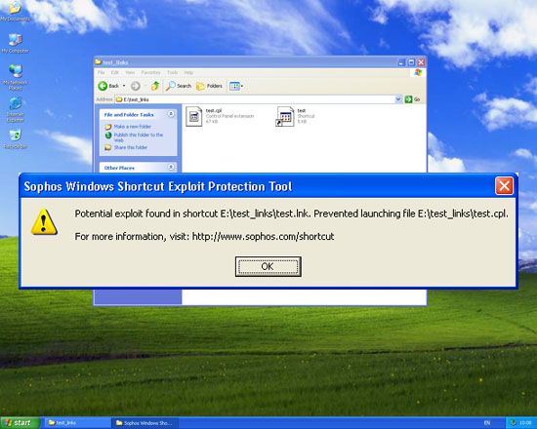Click the Start button
Viewport: 537px width, 429px height.
click(x=20, y=423)
